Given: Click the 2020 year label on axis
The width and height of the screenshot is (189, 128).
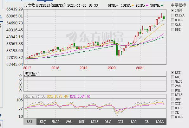Looking at the screenshot, I should [x=112, y=68].
